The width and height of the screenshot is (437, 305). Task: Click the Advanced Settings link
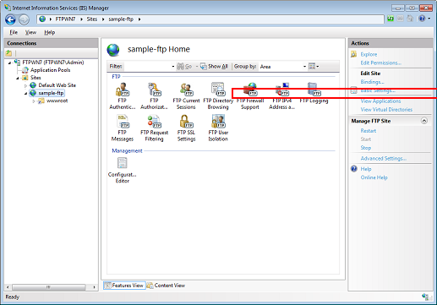383,158
